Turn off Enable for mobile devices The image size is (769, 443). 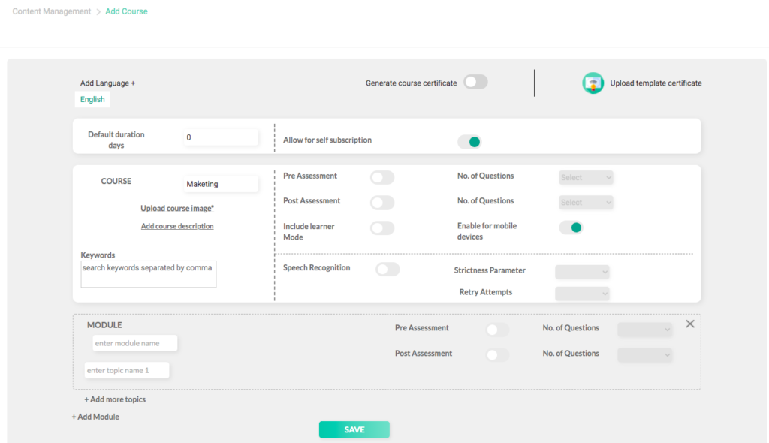[x=571, y=228]
